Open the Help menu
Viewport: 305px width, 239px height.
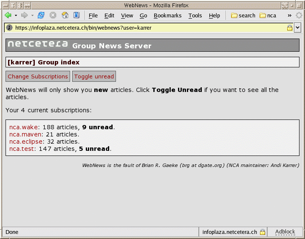215,16
